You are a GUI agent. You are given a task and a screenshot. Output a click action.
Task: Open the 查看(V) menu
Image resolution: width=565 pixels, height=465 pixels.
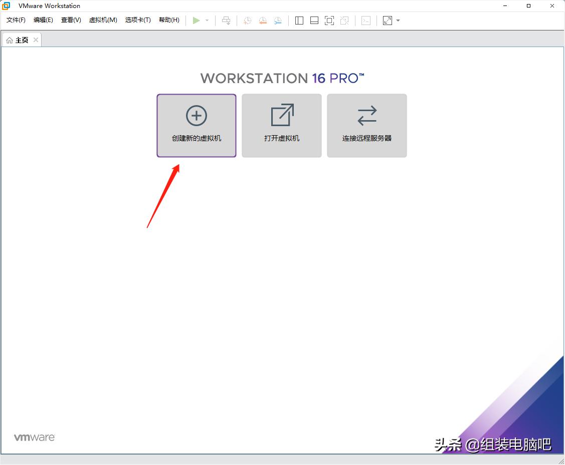point(71,20)
